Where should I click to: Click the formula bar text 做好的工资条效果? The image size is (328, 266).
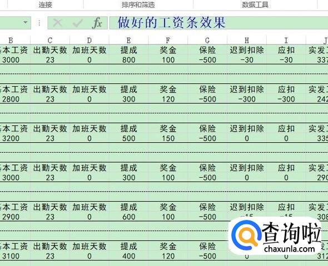tap(171, 22)
